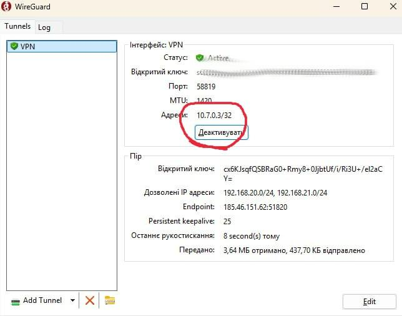Screen dimensions: 402x316
Task: Click the interface address 10.7.0.3/32
Action: (x=214, y=115)
